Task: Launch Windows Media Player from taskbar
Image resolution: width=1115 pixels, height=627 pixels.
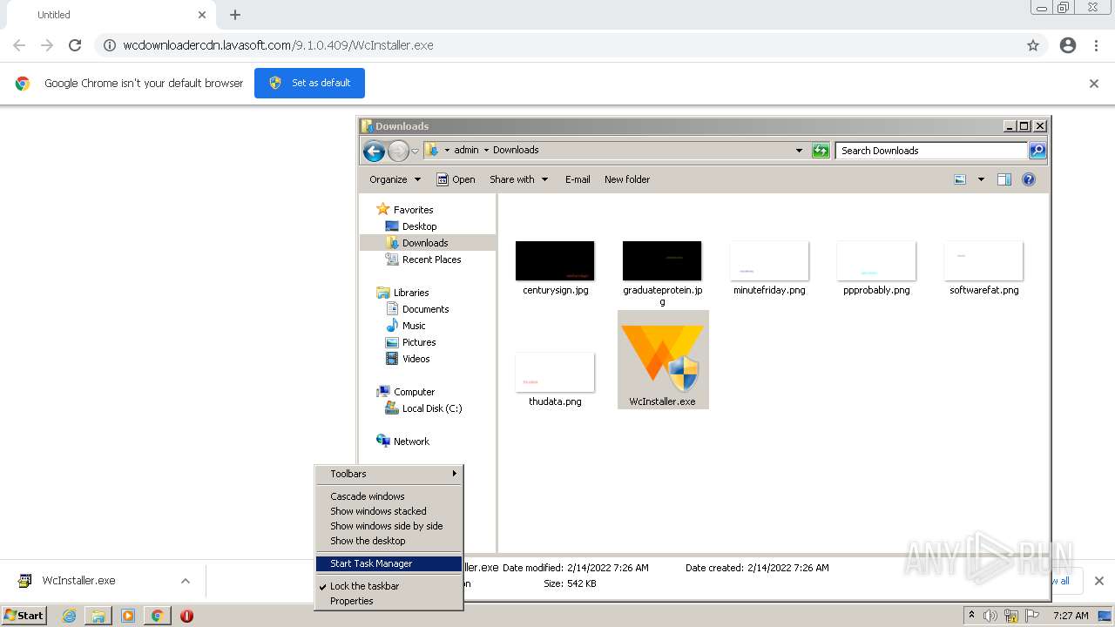Action: coord(128,616)
